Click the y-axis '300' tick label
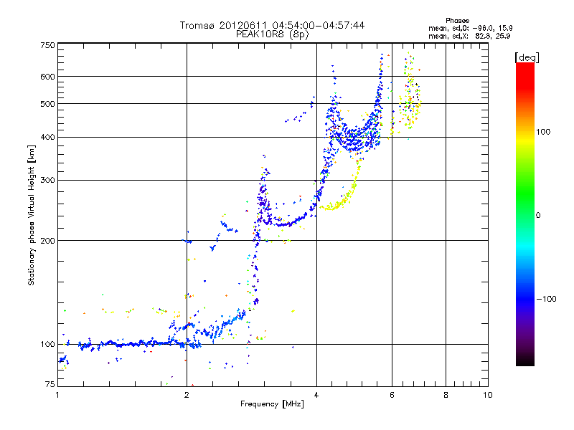 [x=48, y=180]
